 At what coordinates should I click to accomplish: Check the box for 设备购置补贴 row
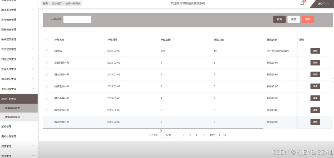46,63
